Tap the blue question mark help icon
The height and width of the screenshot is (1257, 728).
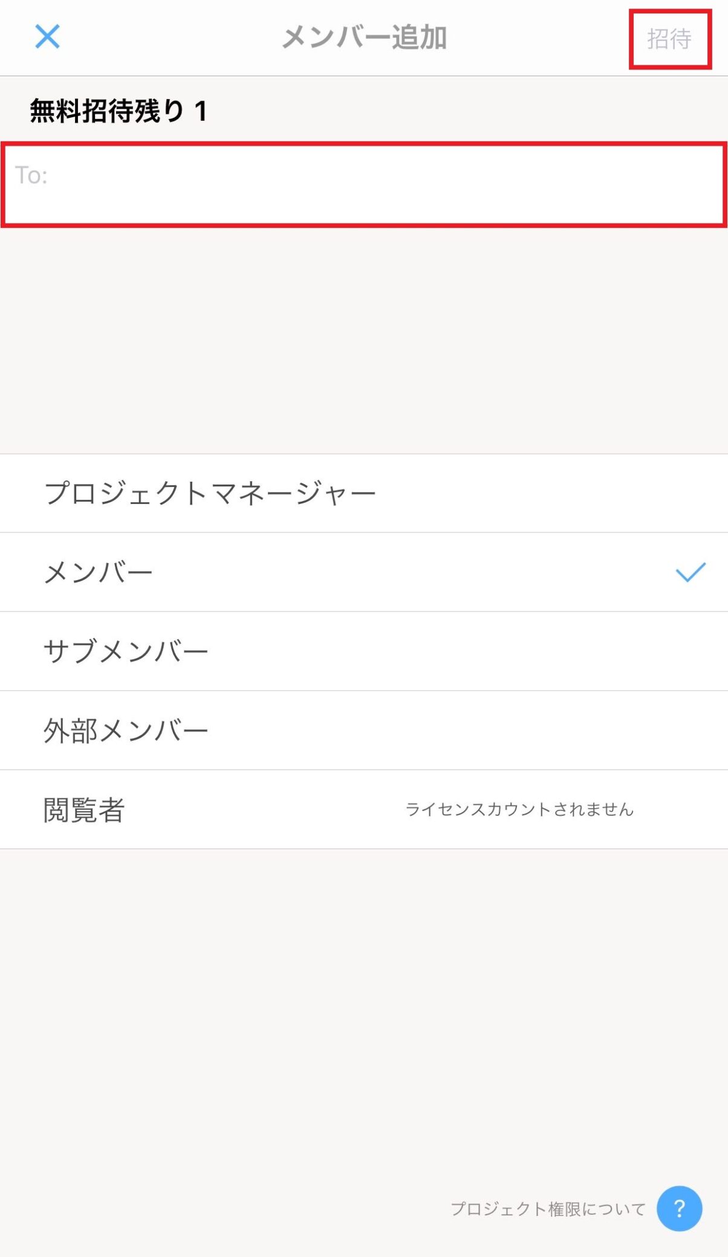[x=679, y=1209]
